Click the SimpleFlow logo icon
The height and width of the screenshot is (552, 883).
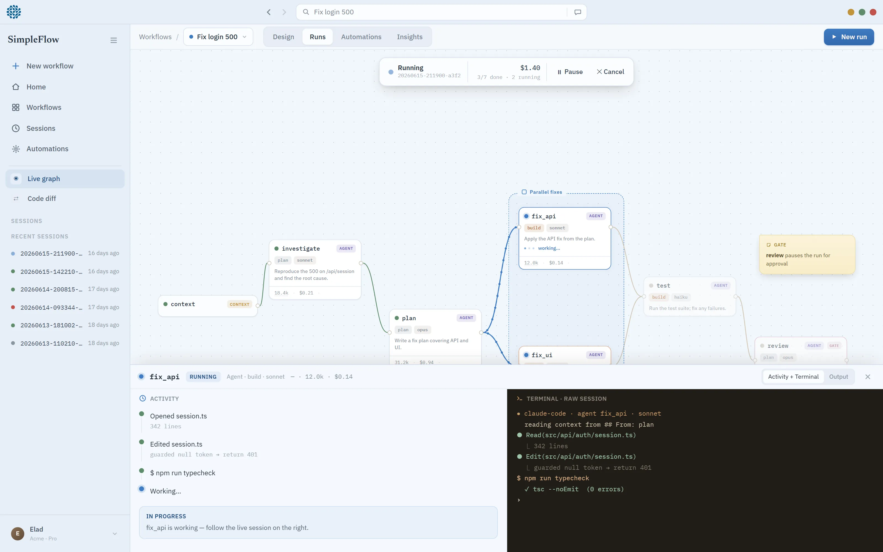click(x=14, y=12)
